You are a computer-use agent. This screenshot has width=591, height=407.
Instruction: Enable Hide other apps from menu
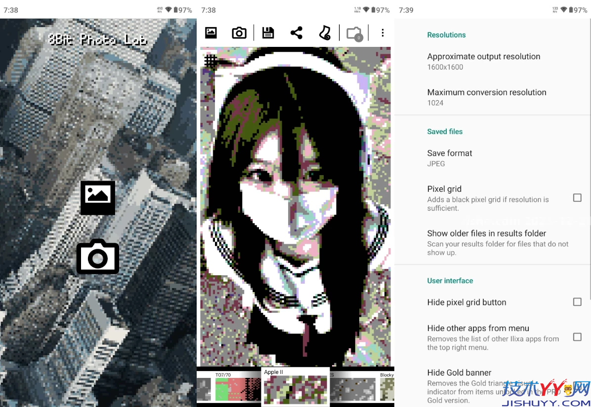[x=577, y=337]
